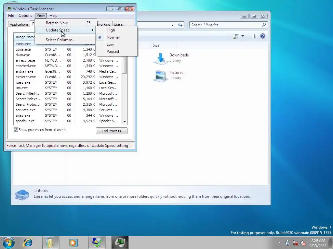Click Task Manager taskbar icon
Viewport: 333px width, 249px height.
pos(120,243)
